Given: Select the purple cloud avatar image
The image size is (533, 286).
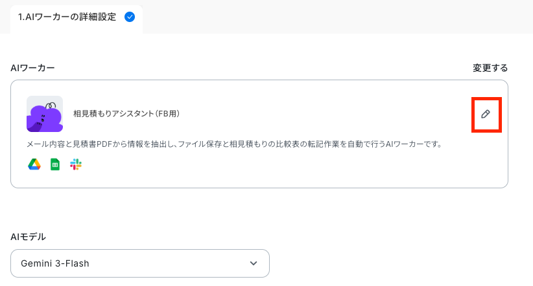Looking at the screenshot, I should point(45,114).
